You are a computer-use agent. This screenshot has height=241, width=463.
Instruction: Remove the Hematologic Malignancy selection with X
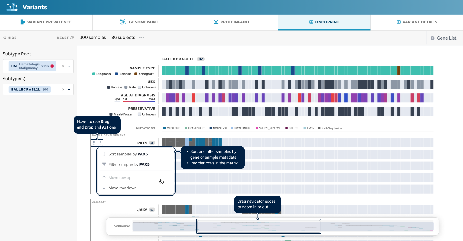pyautogui.click(x=63, y=66)
